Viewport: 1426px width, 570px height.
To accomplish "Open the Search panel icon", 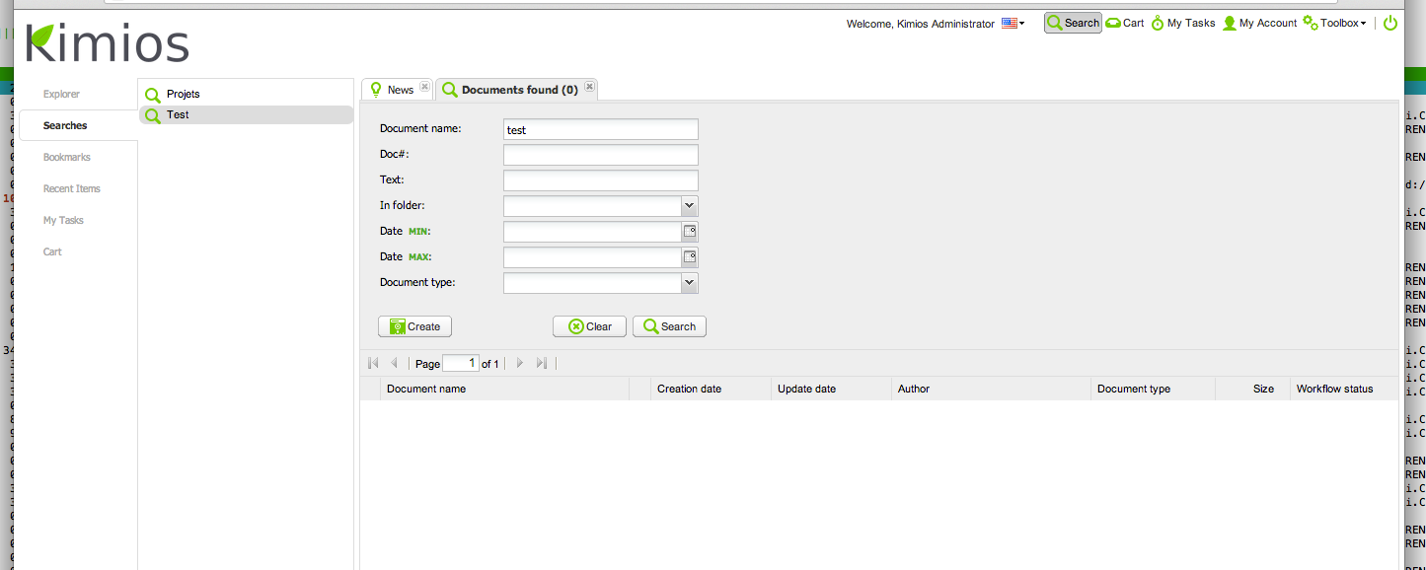I will pyautogui.click(x=1055, y=22).
